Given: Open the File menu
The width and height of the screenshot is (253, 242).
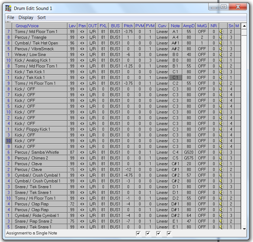Looking at the screenshot, I should pyautogui.click(x=11, y=18).
